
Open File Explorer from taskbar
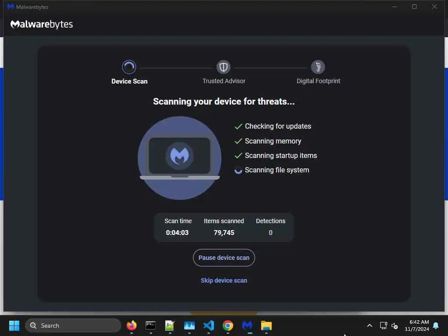pyautogui.click(x=266, y=325)
